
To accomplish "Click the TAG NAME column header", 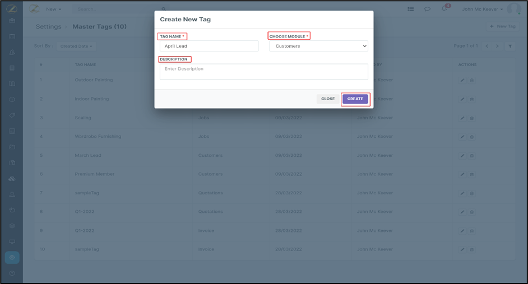I will (85, 64).
